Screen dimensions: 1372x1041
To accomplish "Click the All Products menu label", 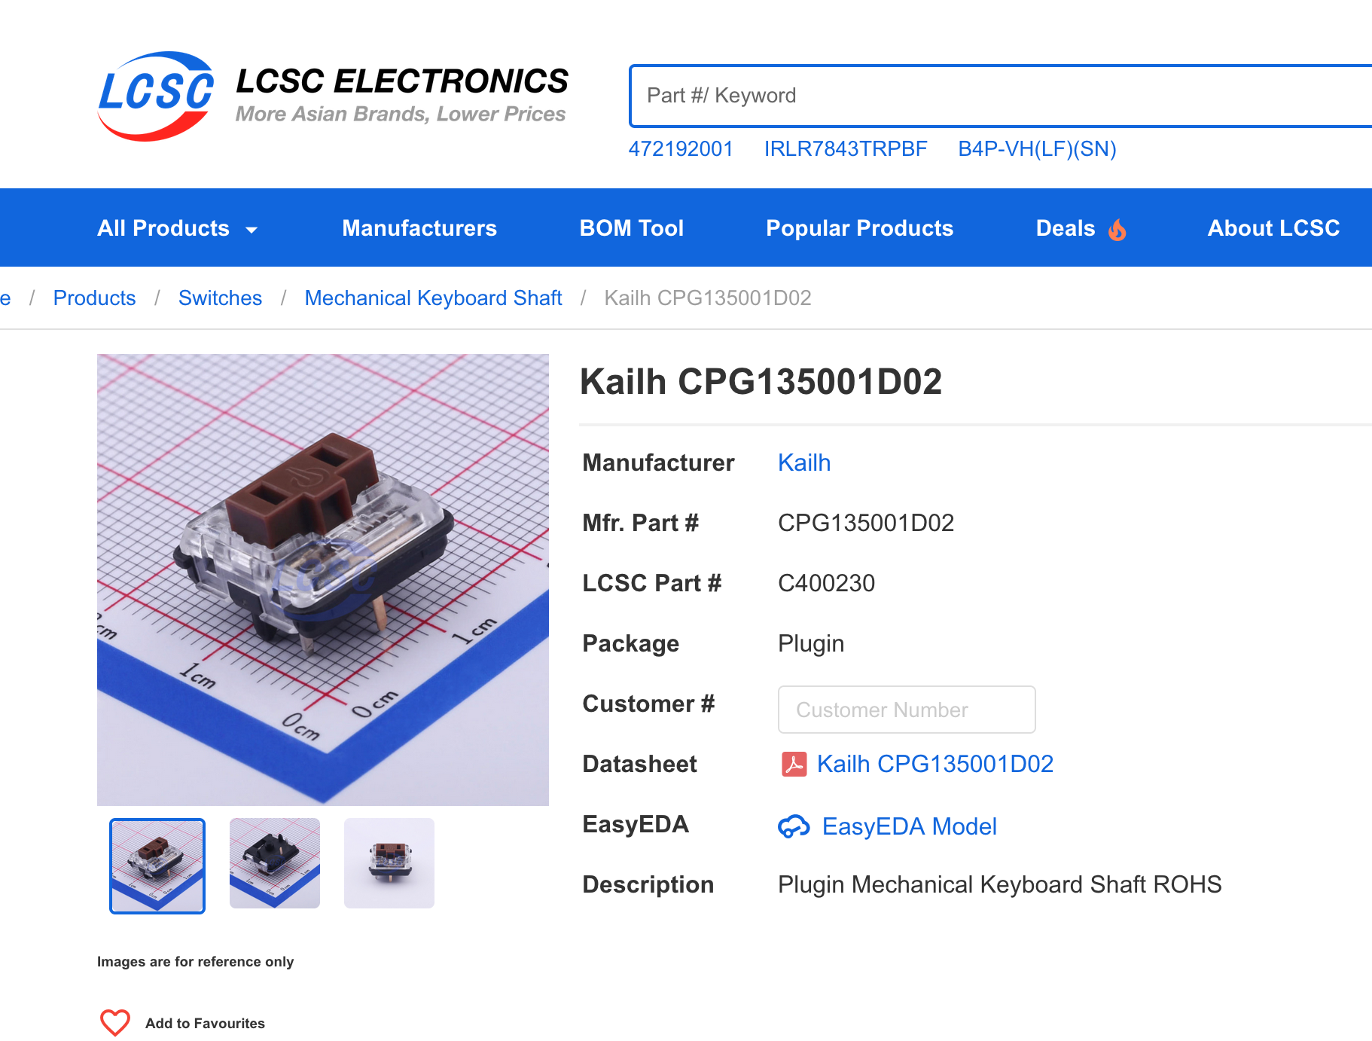I will click(163, 228).
